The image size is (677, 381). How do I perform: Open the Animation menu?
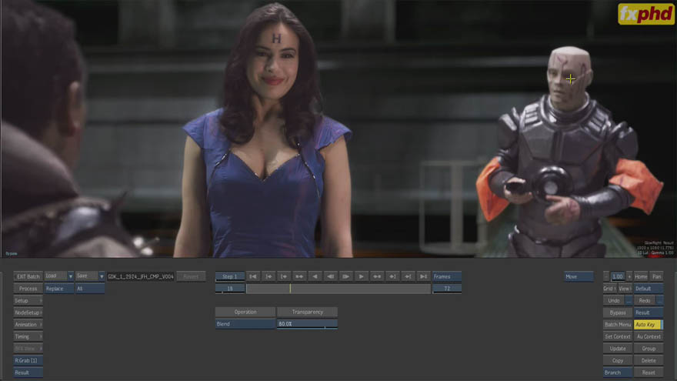[28, 324]
